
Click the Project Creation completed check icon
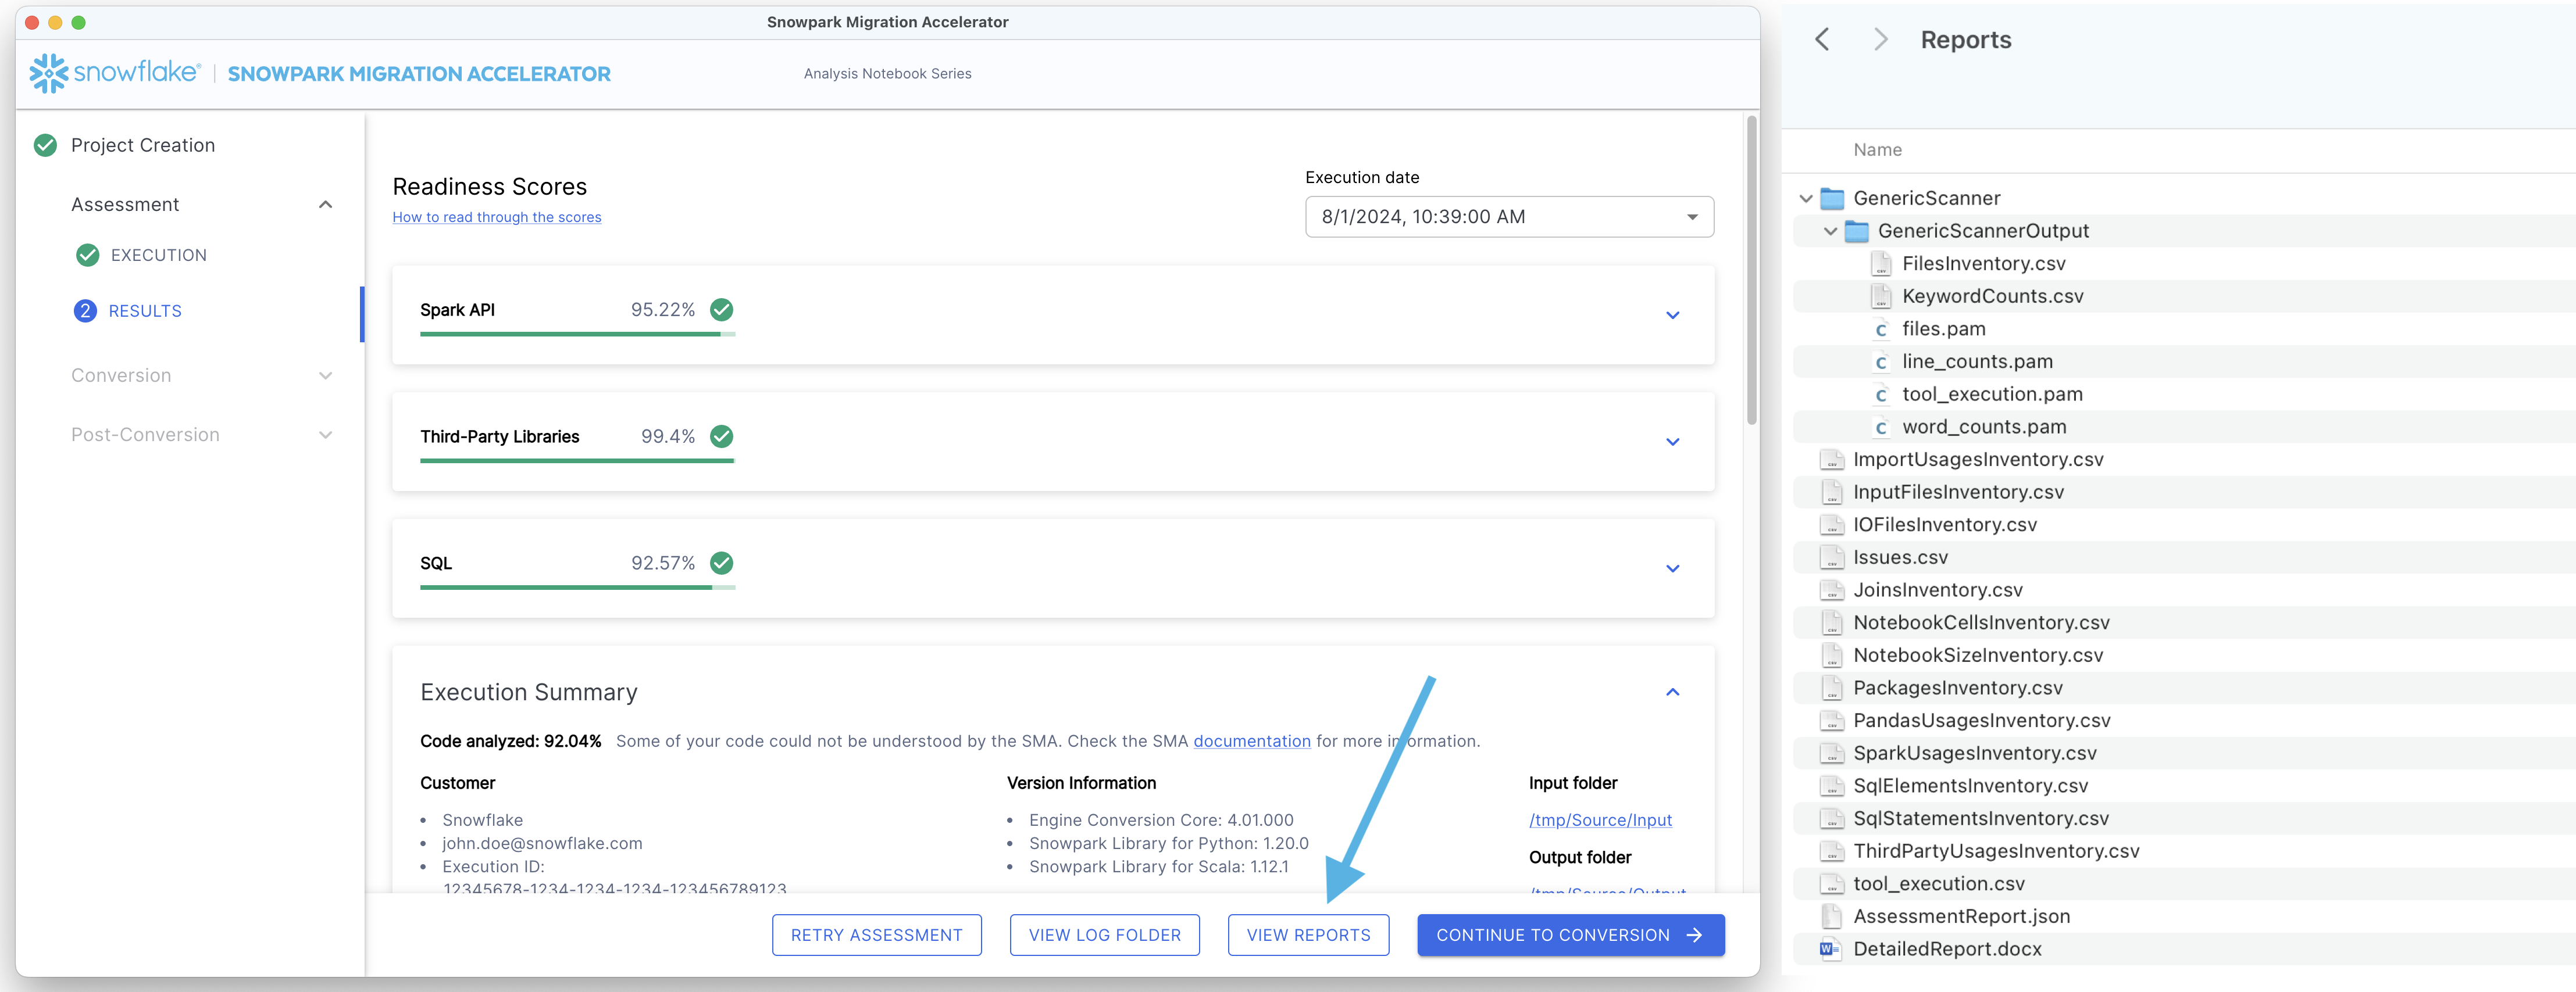tap(45, 145)
